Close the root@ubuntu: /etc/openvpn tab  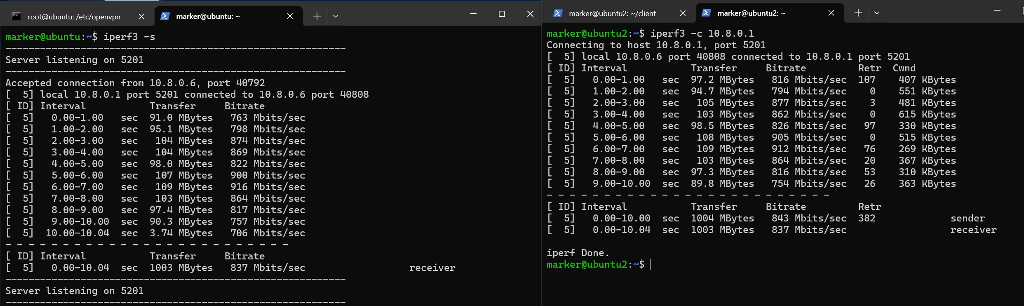click(141, 16)
